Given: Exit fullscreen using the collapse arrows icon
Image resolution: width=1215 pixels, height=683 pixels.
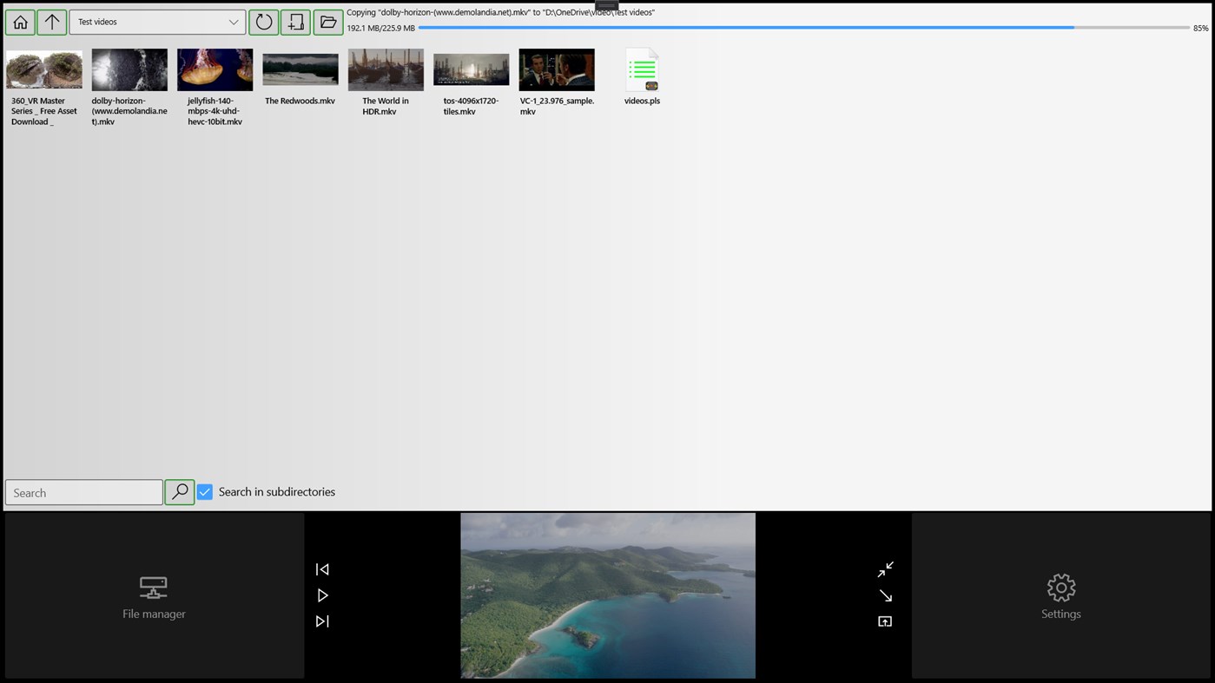Looking at the screenshot, I should point(885,568).
